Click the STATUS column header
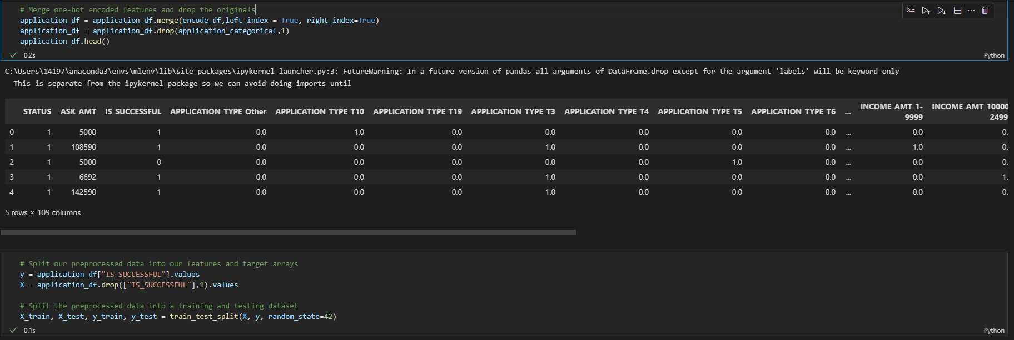The image size is (1014, 340). coord(37,111)
